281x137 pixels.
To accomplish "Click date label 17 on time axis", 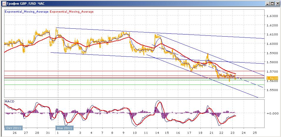I will (x=189, y=133).
